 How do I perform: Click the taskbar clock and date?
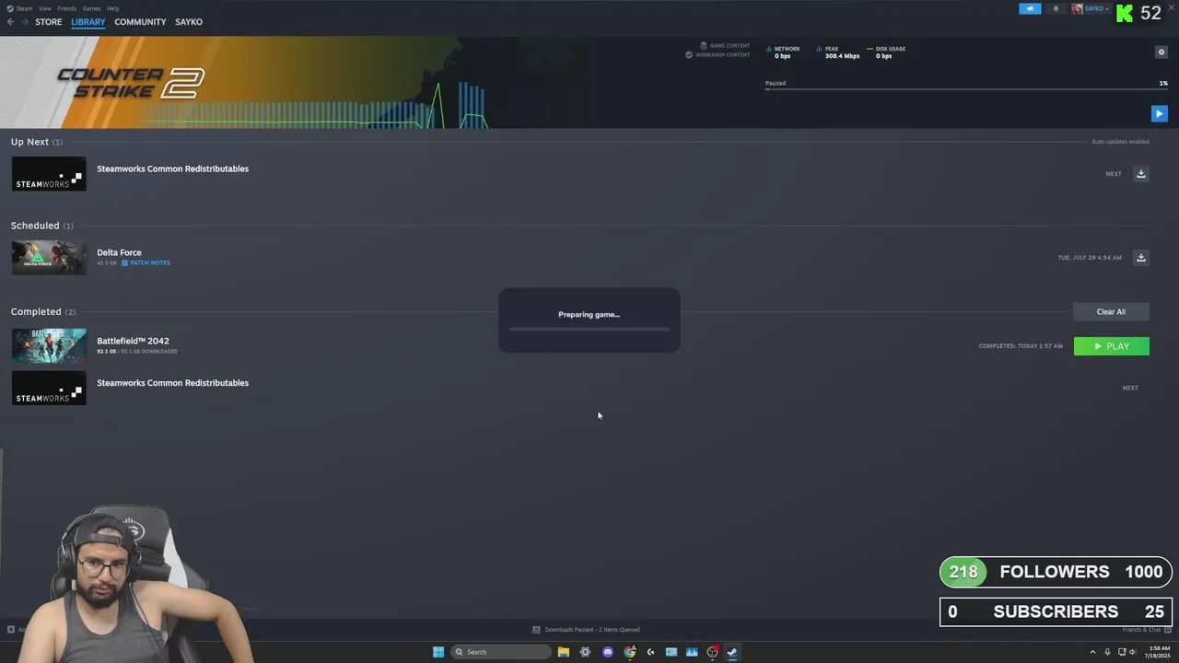[1157, 652]
